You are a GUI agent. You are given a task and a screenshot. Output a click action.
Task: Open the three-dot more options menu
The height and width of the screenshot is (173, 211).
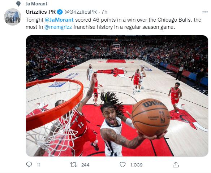click(x=205, y=12)
